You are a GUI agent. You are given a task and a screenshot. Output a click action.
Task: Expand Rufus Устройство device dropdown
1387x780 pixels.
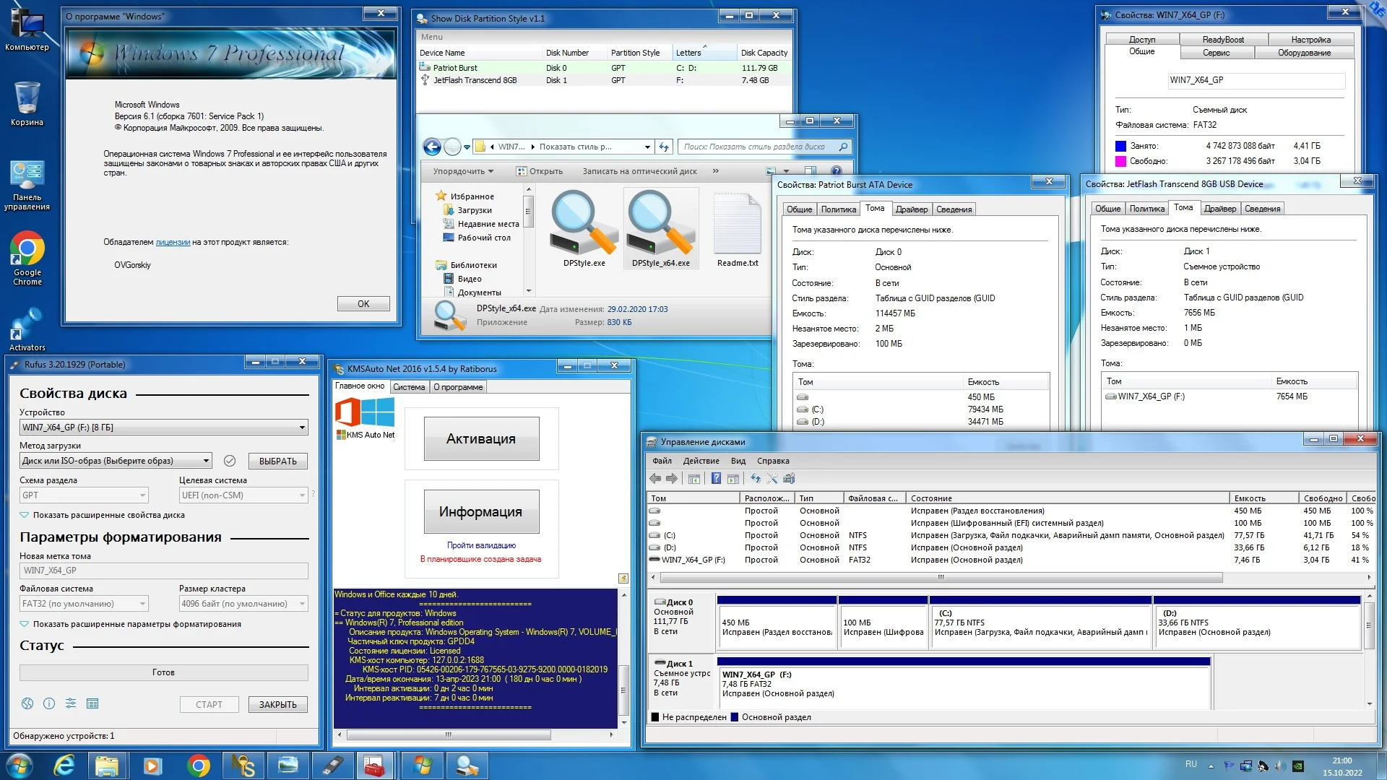point(302,428)
